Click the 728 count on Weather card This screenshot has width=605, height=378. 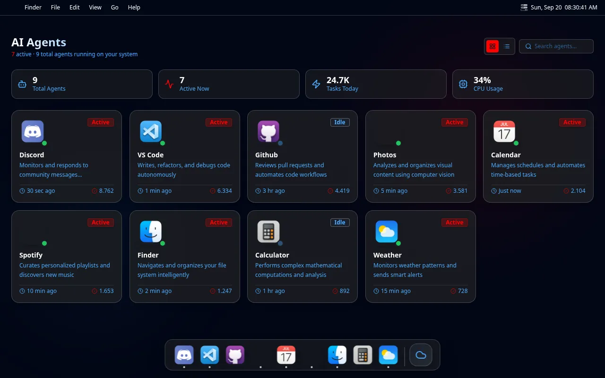(463, 291)
